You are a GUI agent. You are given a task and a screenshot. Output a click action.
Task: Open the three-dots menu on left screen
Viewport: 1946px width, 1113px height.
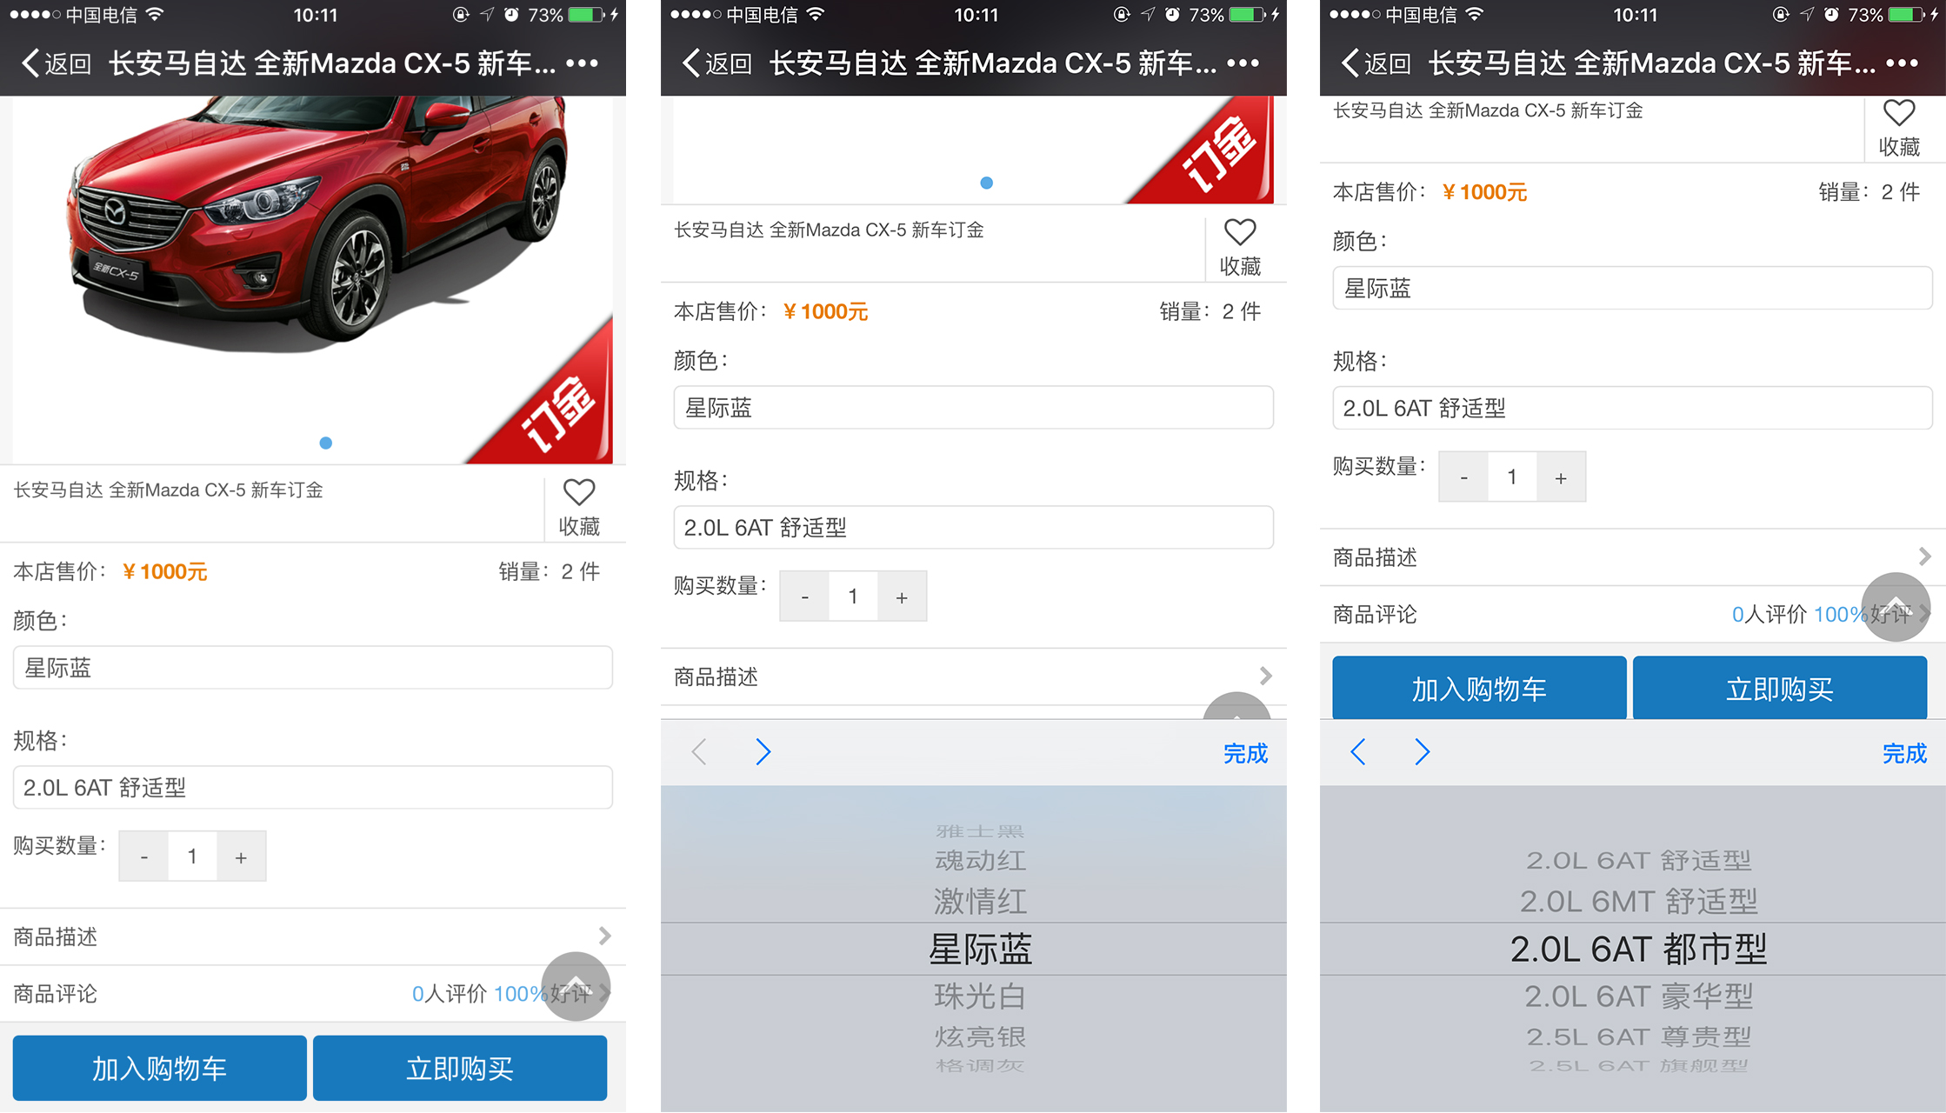pyautogui.click(x=582, y=63)
